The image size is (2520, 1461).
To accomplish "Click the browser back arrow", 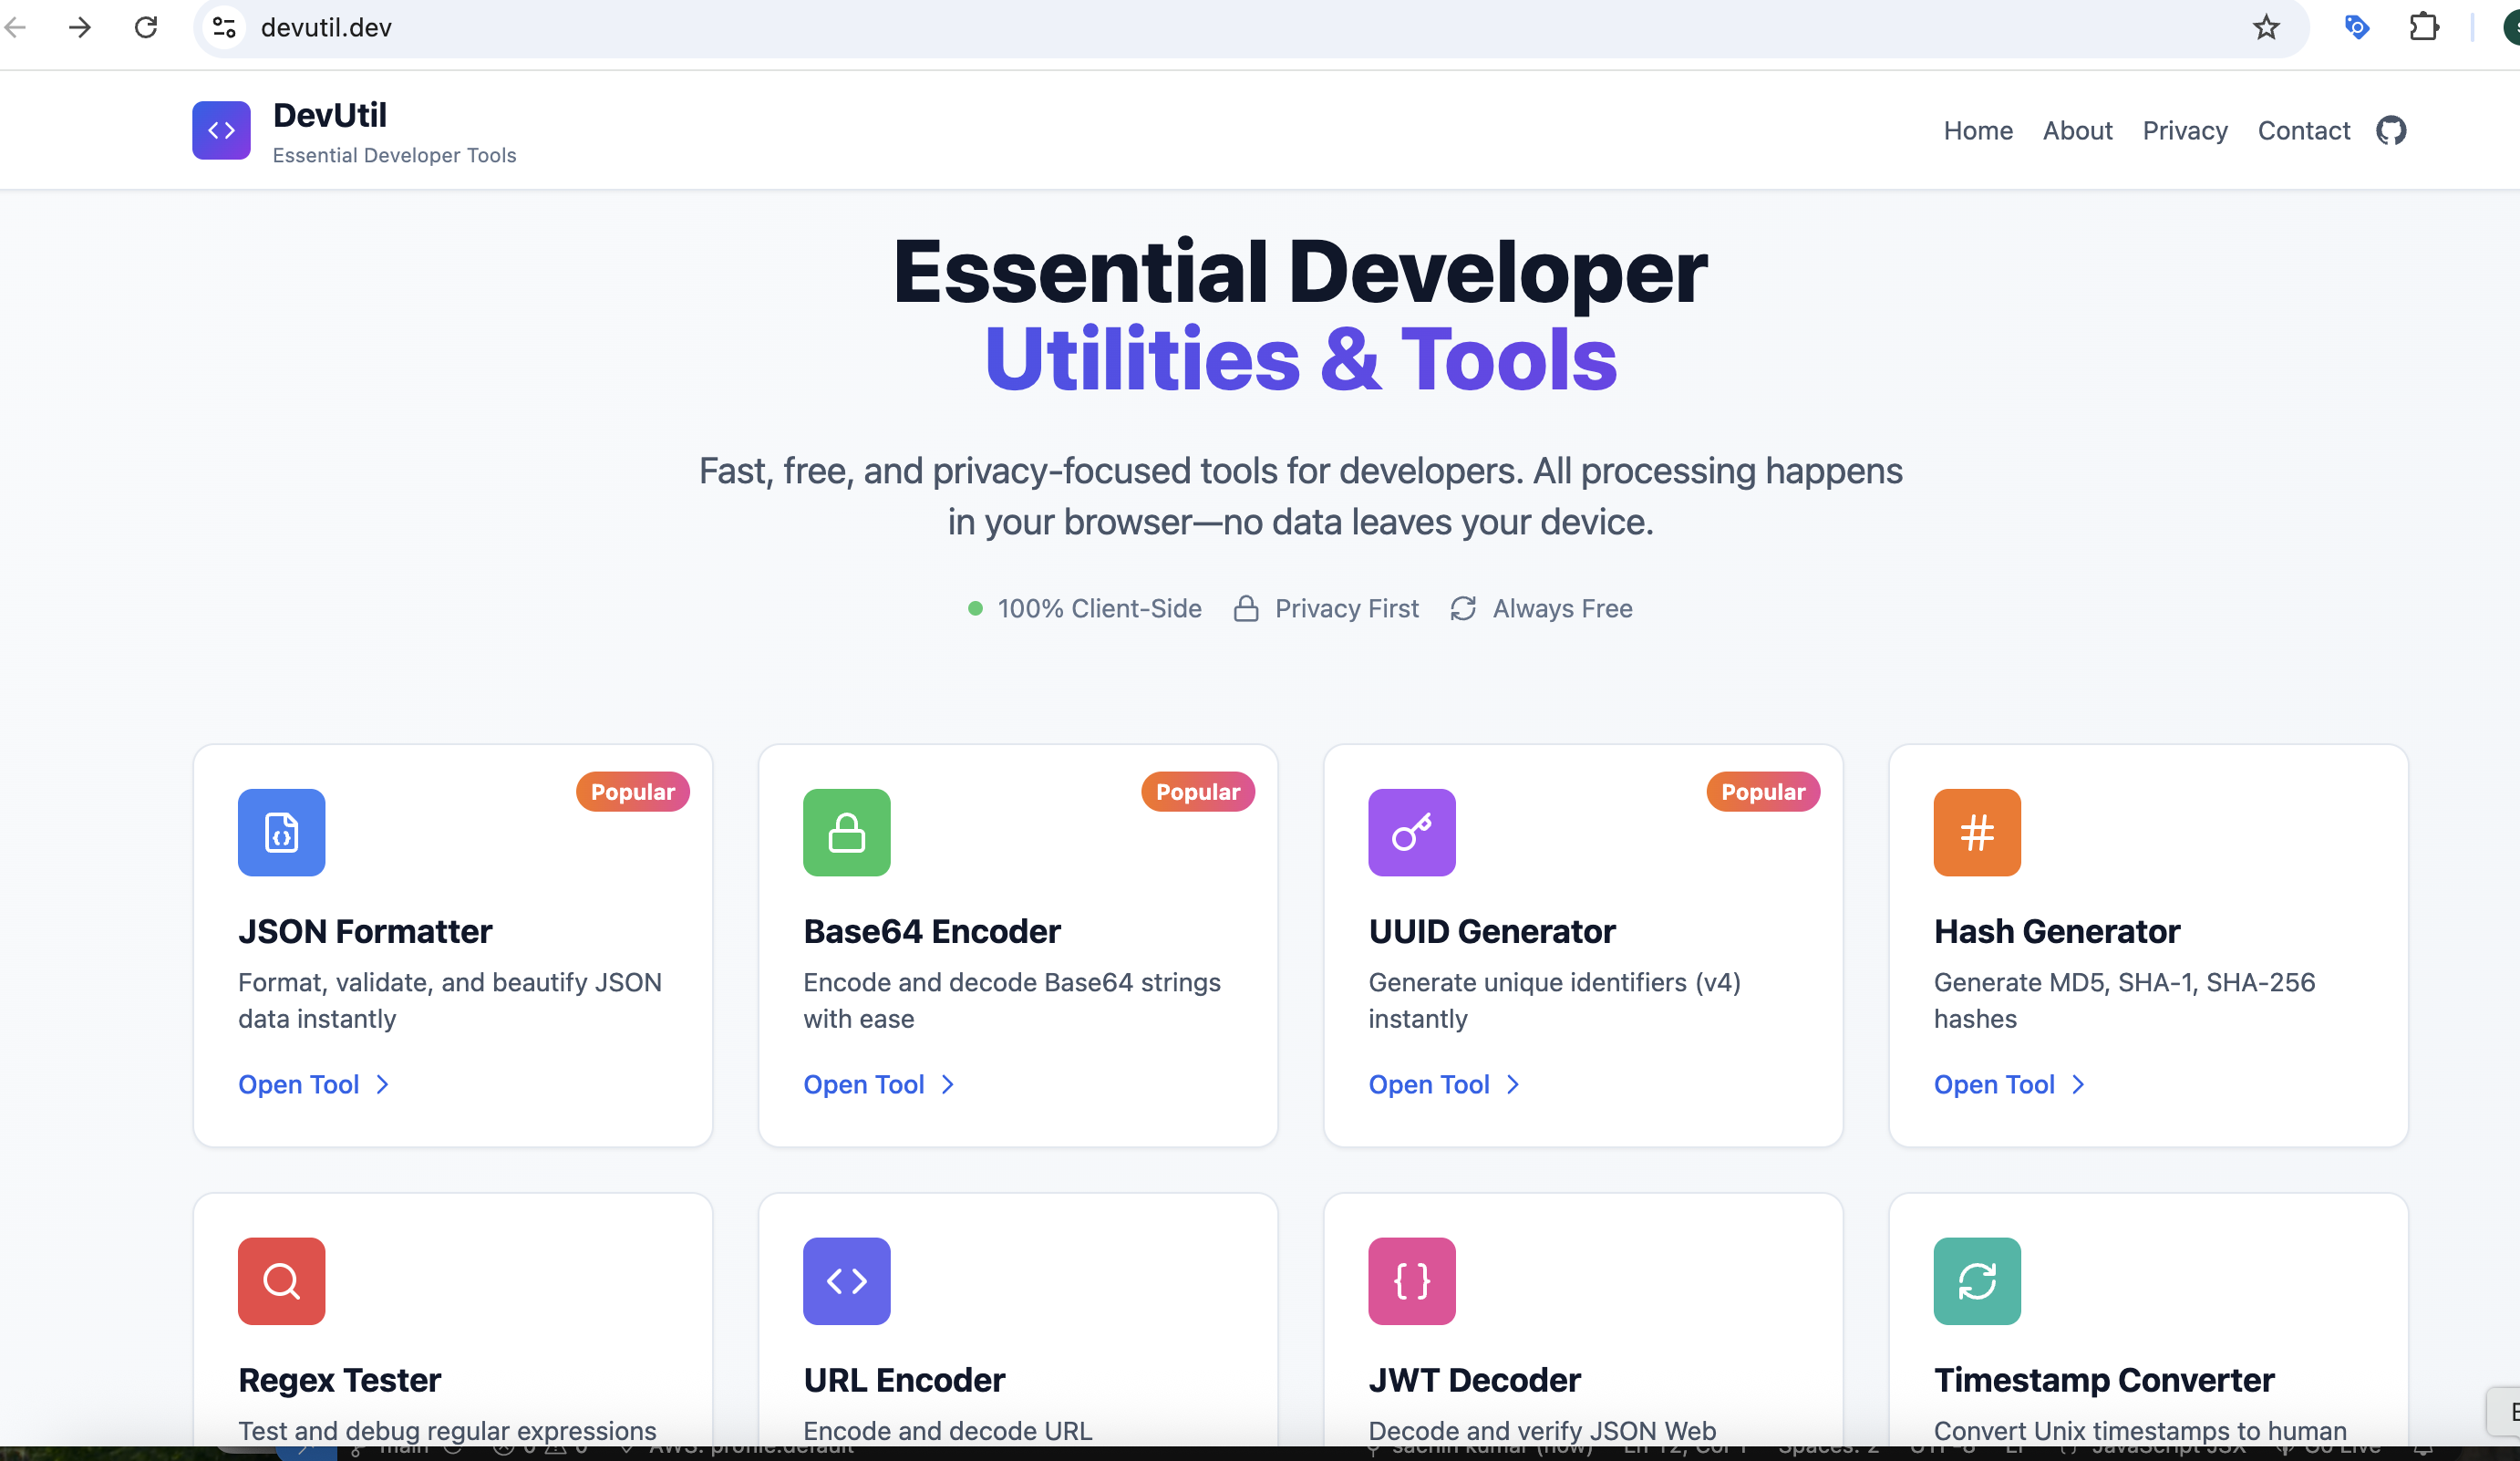I will pyautogui.click(x=16, y=27).
